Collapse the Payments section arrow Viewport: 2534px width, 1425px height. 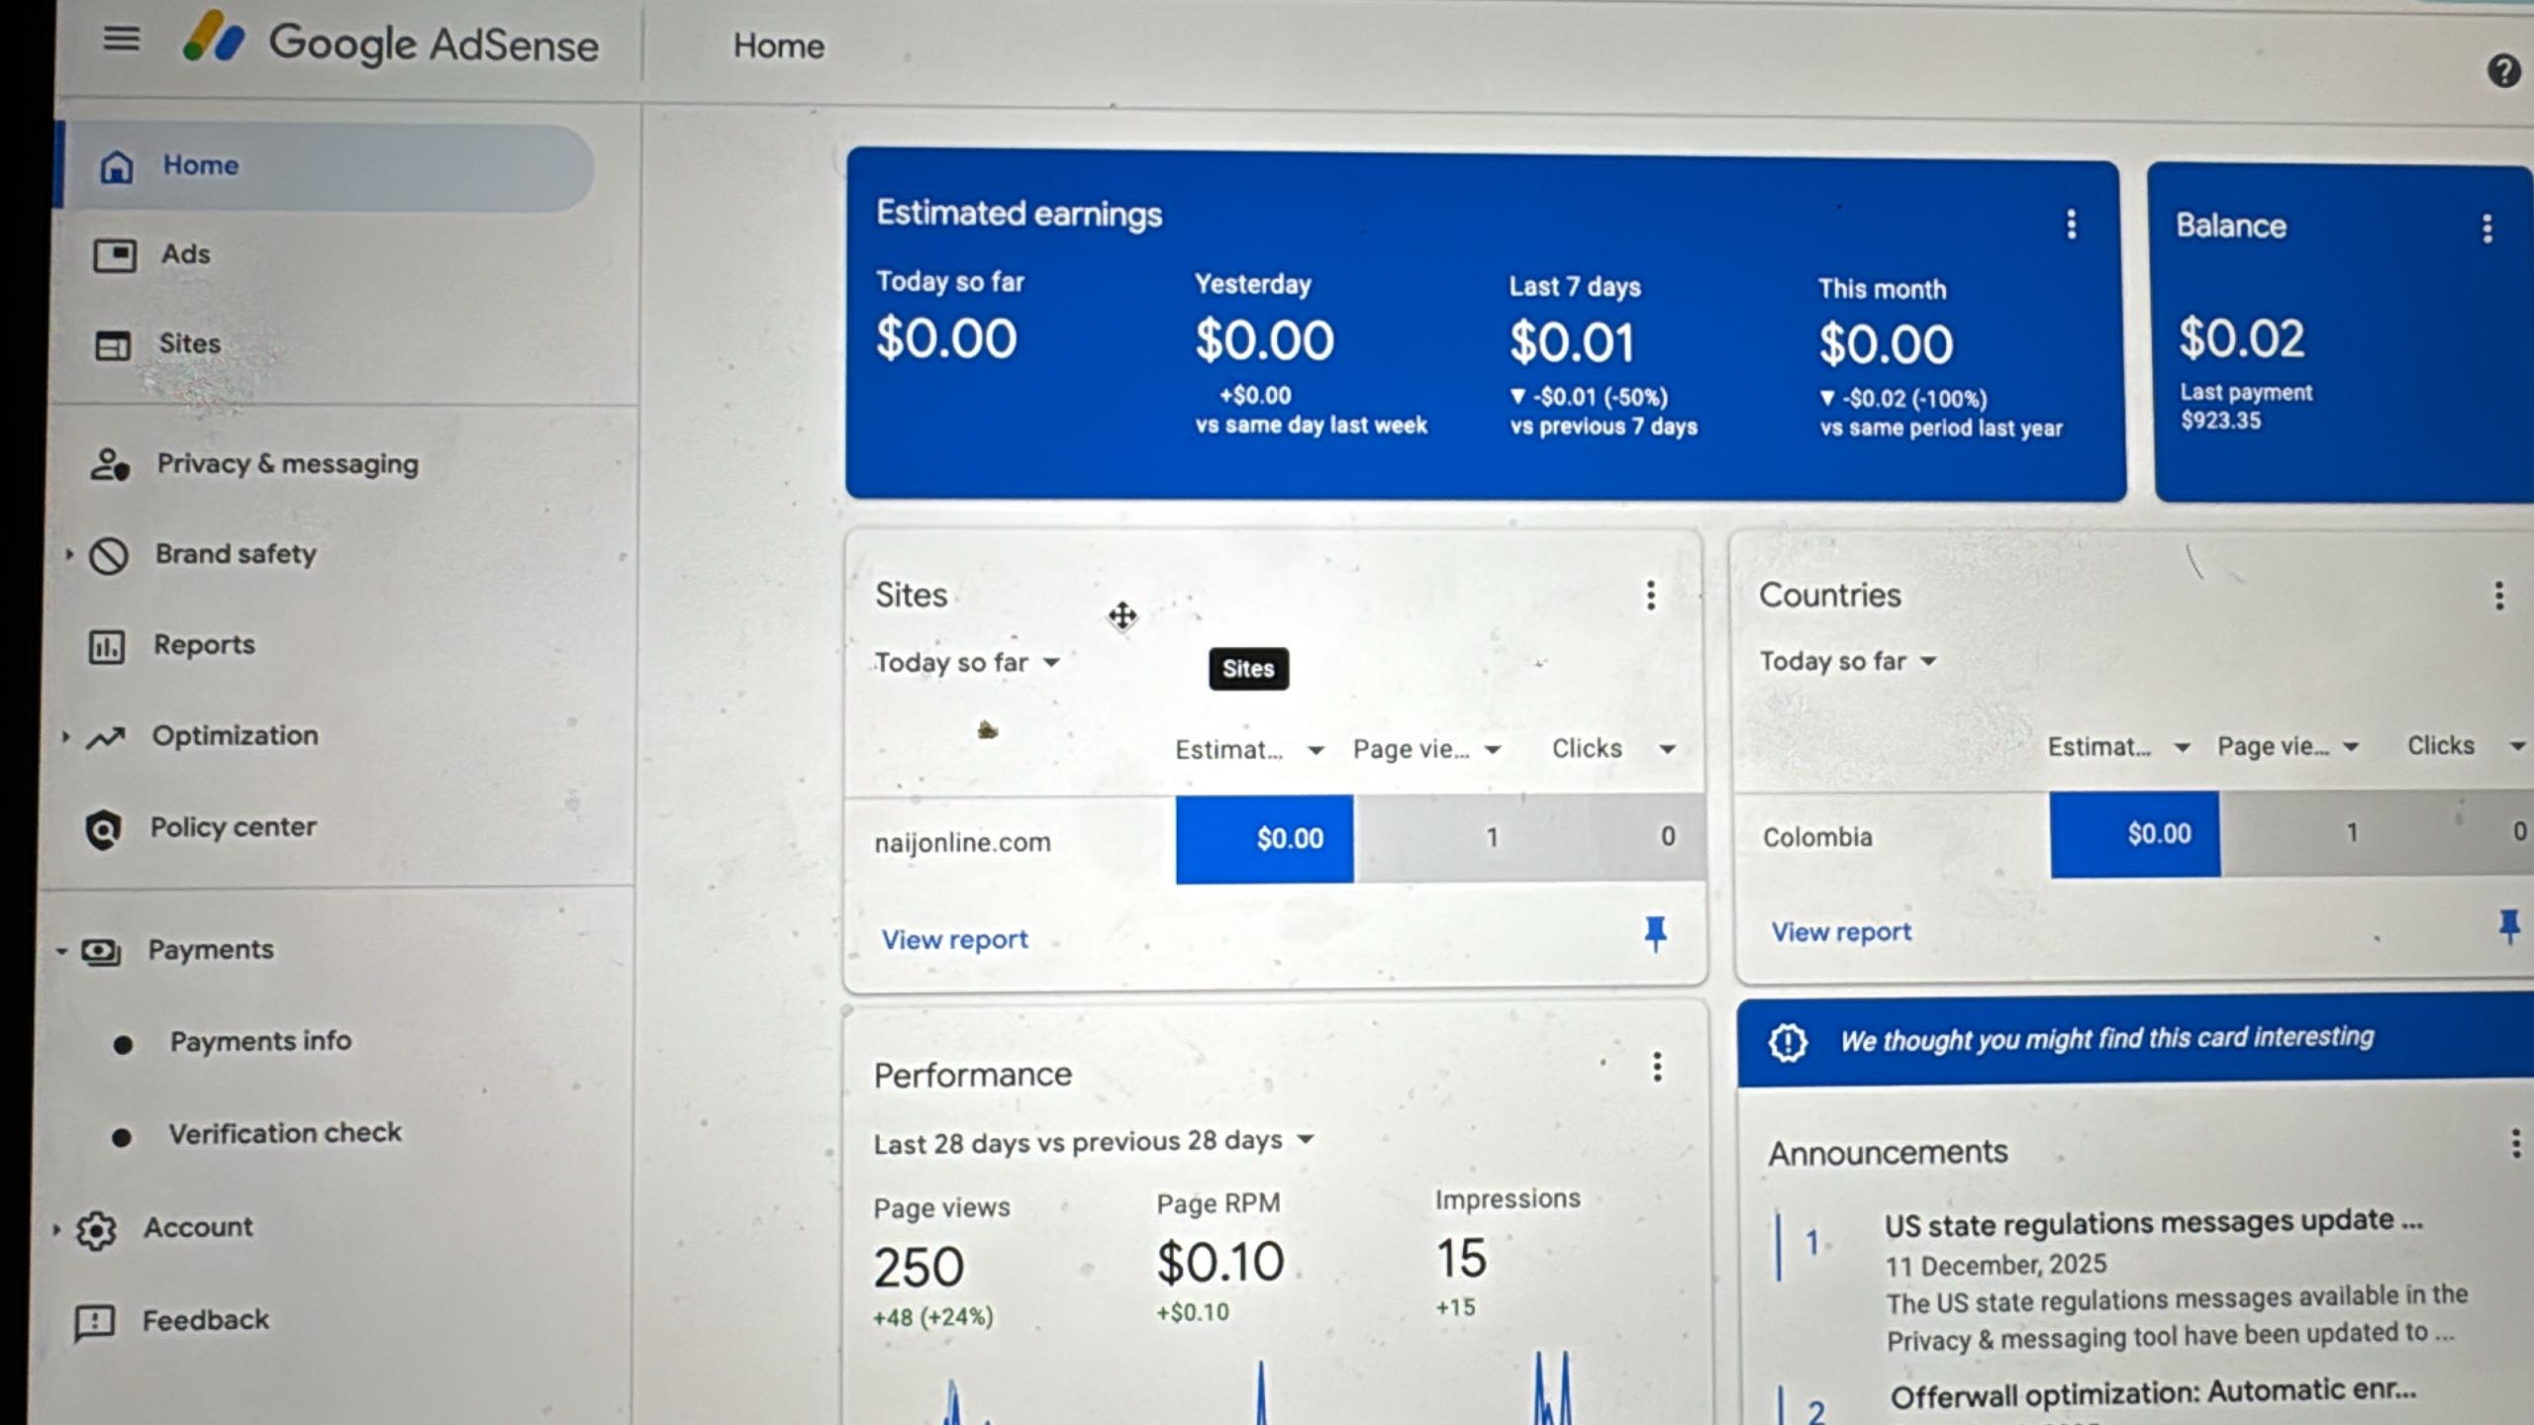coord(61,951)
